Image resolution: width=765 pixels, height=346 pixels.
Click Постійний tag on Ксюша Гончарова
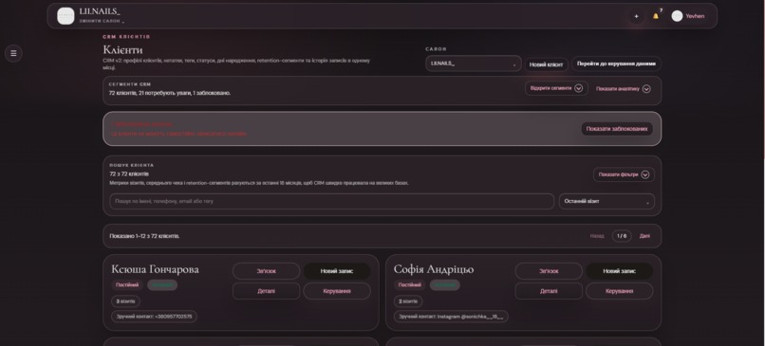(x=127, y=285)
